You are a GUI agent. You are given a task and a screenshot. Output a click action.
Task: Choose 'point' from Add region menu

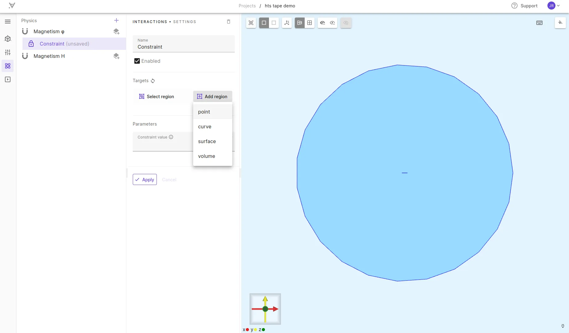(x=213, y=112)
